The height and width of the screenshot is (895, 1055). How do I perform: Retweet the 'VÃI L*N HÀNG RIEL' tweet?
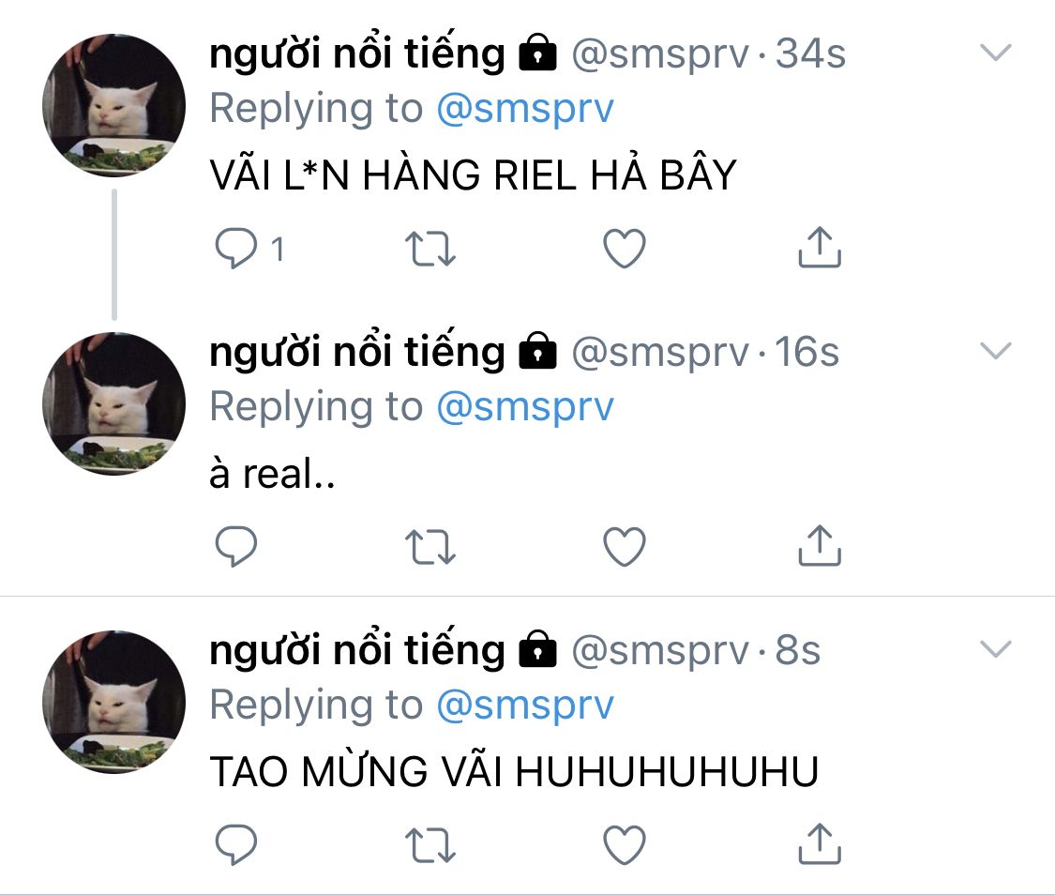tap(430, 249)
